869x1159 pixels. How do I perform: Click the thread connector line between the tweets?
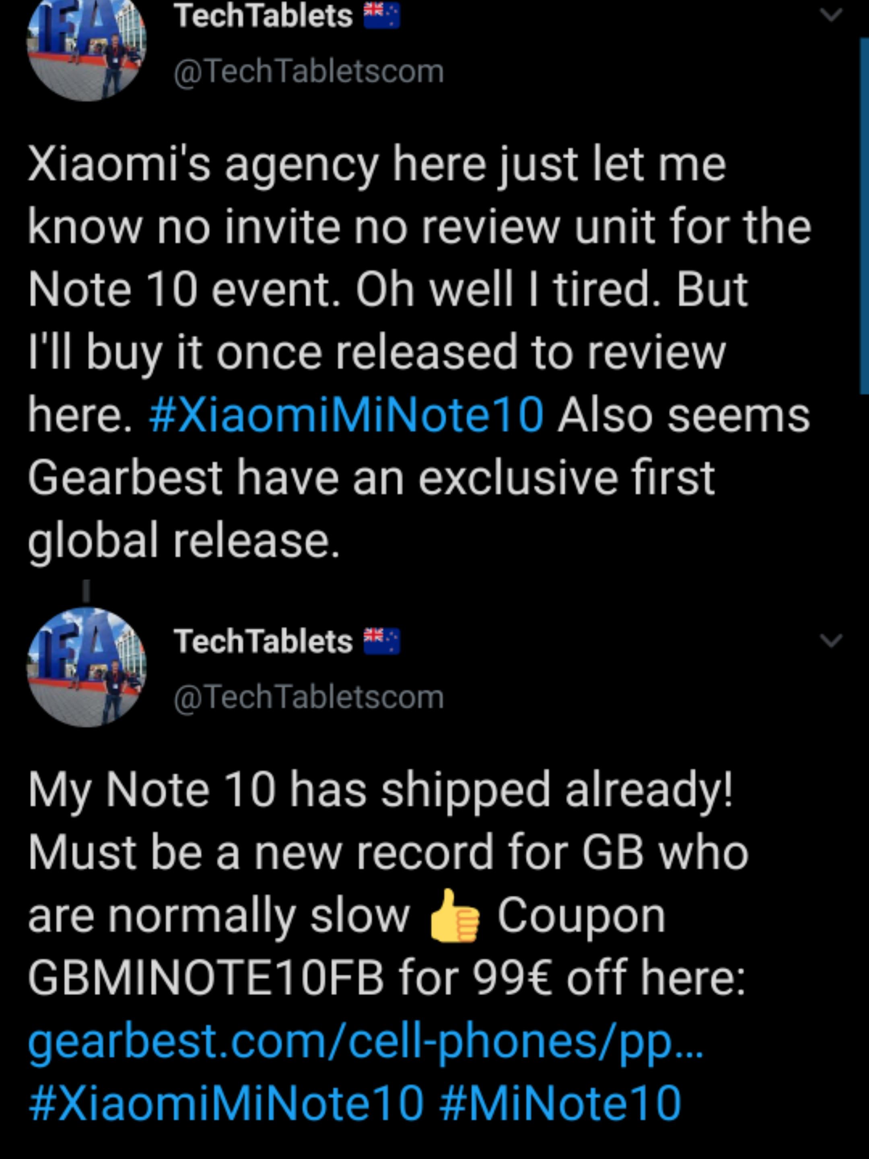coord(86,591)
